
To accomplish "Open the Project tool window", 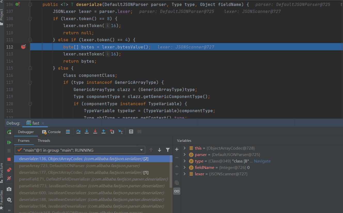I will coord(2,17).
